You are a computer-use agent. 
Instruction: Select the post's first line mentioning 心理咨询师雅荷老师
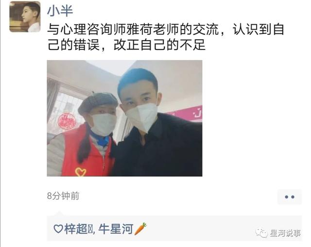pos(166,30)
